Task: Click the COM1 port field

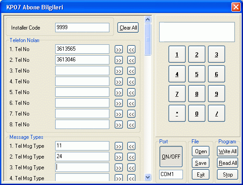Action: point(171,174)
